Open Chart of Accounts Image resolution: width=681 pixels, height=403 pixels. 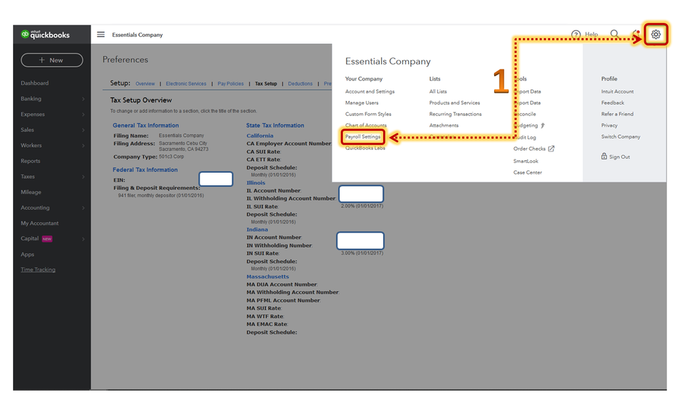365,125
